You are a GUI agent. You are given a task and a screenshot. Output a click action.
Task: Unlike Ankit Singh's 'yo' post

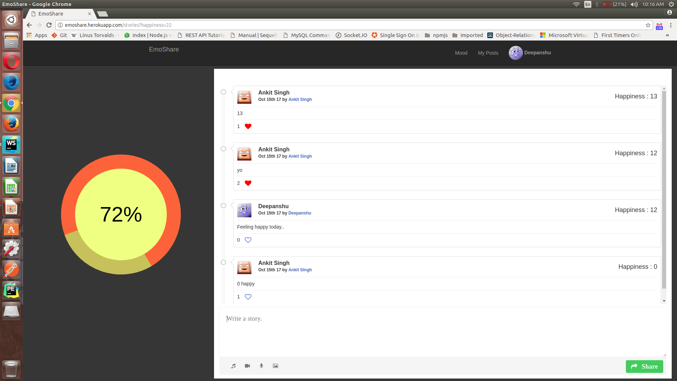(248, 183)
